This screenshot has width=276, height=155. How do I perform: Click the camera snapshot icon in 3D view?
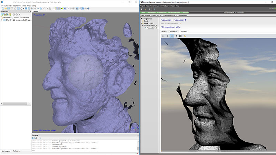tap(180, 36)
